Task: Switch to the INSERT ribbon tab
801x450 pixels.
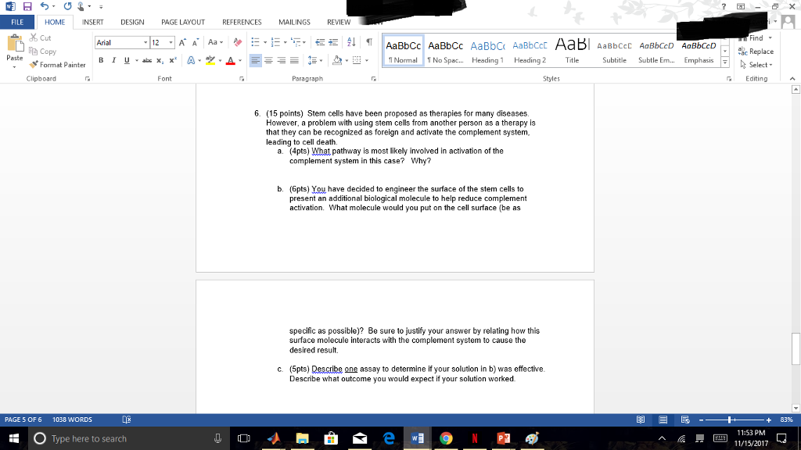Action: [92, 22]
